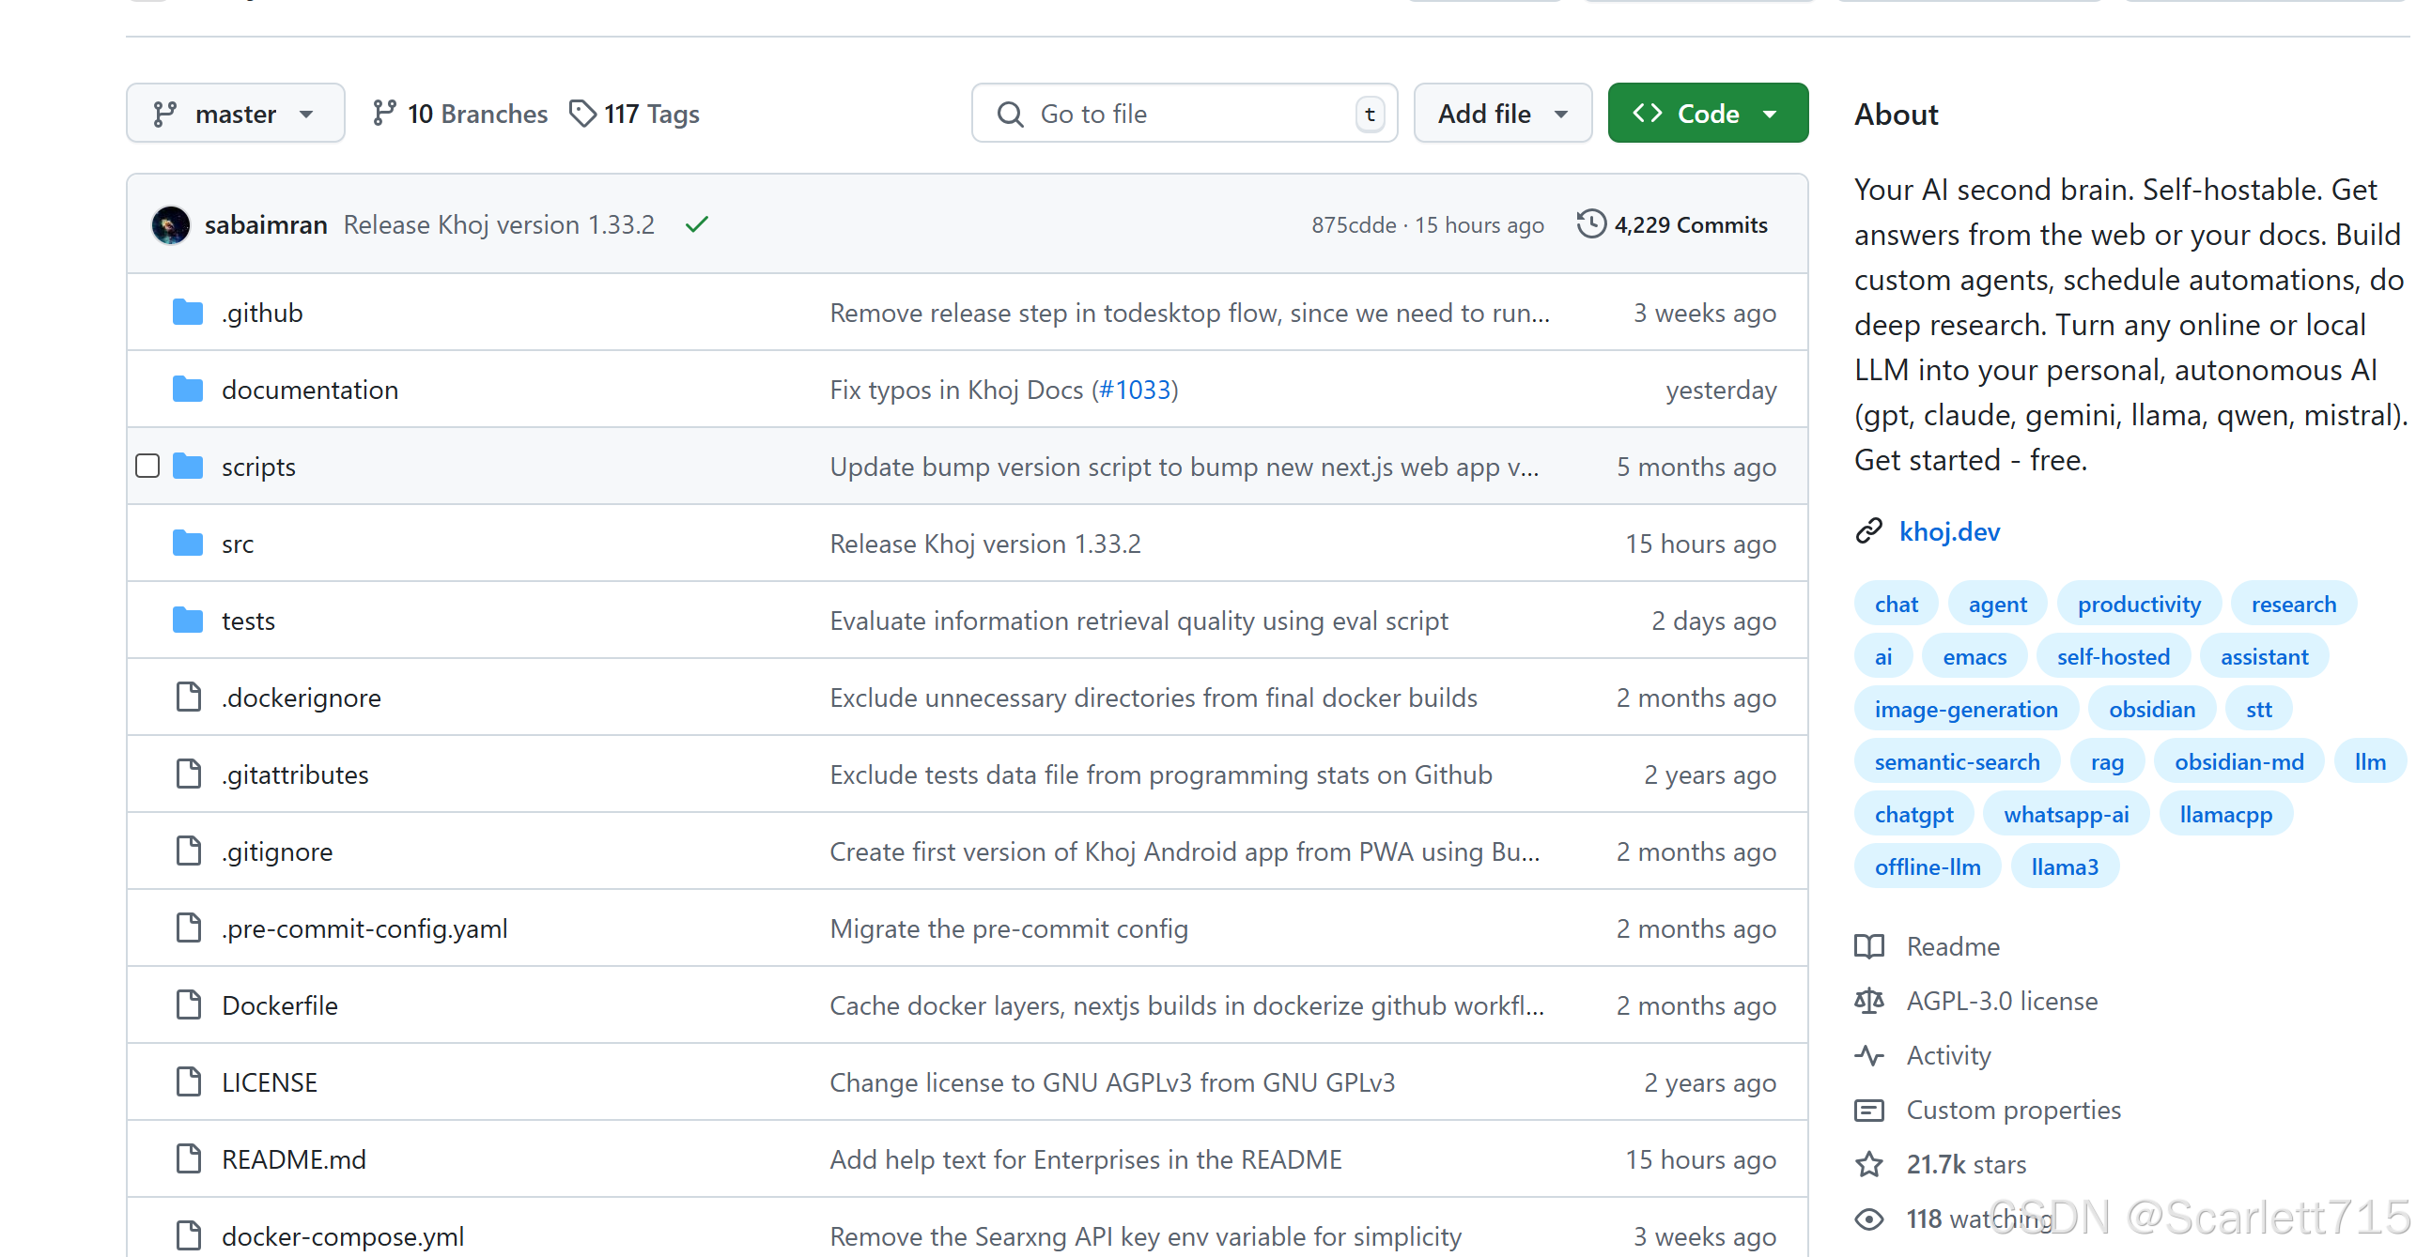Select the checkbox on the scripts row

pos(147,465)
